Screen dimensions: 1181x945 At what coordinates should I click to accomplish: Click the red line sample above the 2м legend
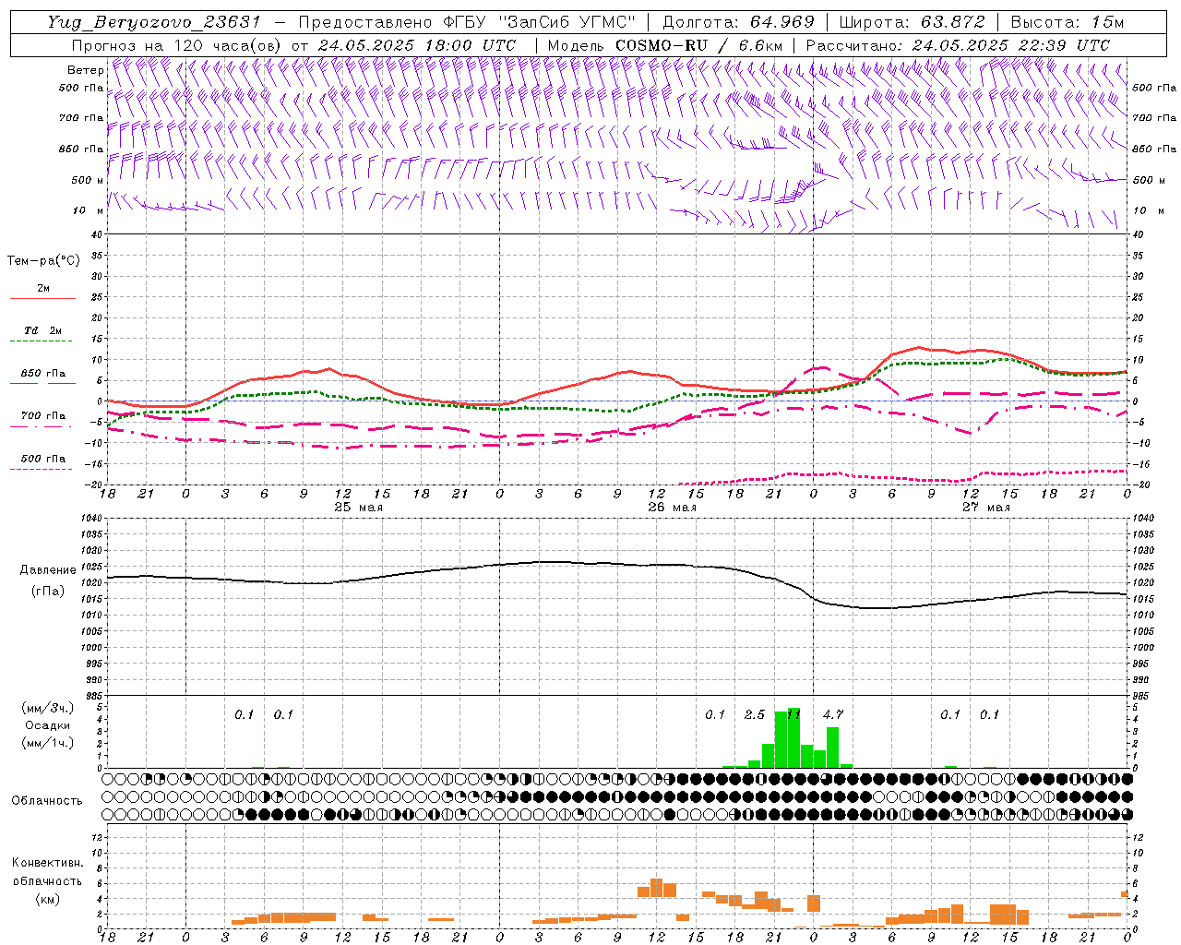(42, 299)
